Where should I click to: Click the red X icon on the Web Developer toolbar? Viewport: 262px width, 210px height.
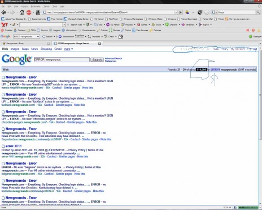(x=248, y=30)
